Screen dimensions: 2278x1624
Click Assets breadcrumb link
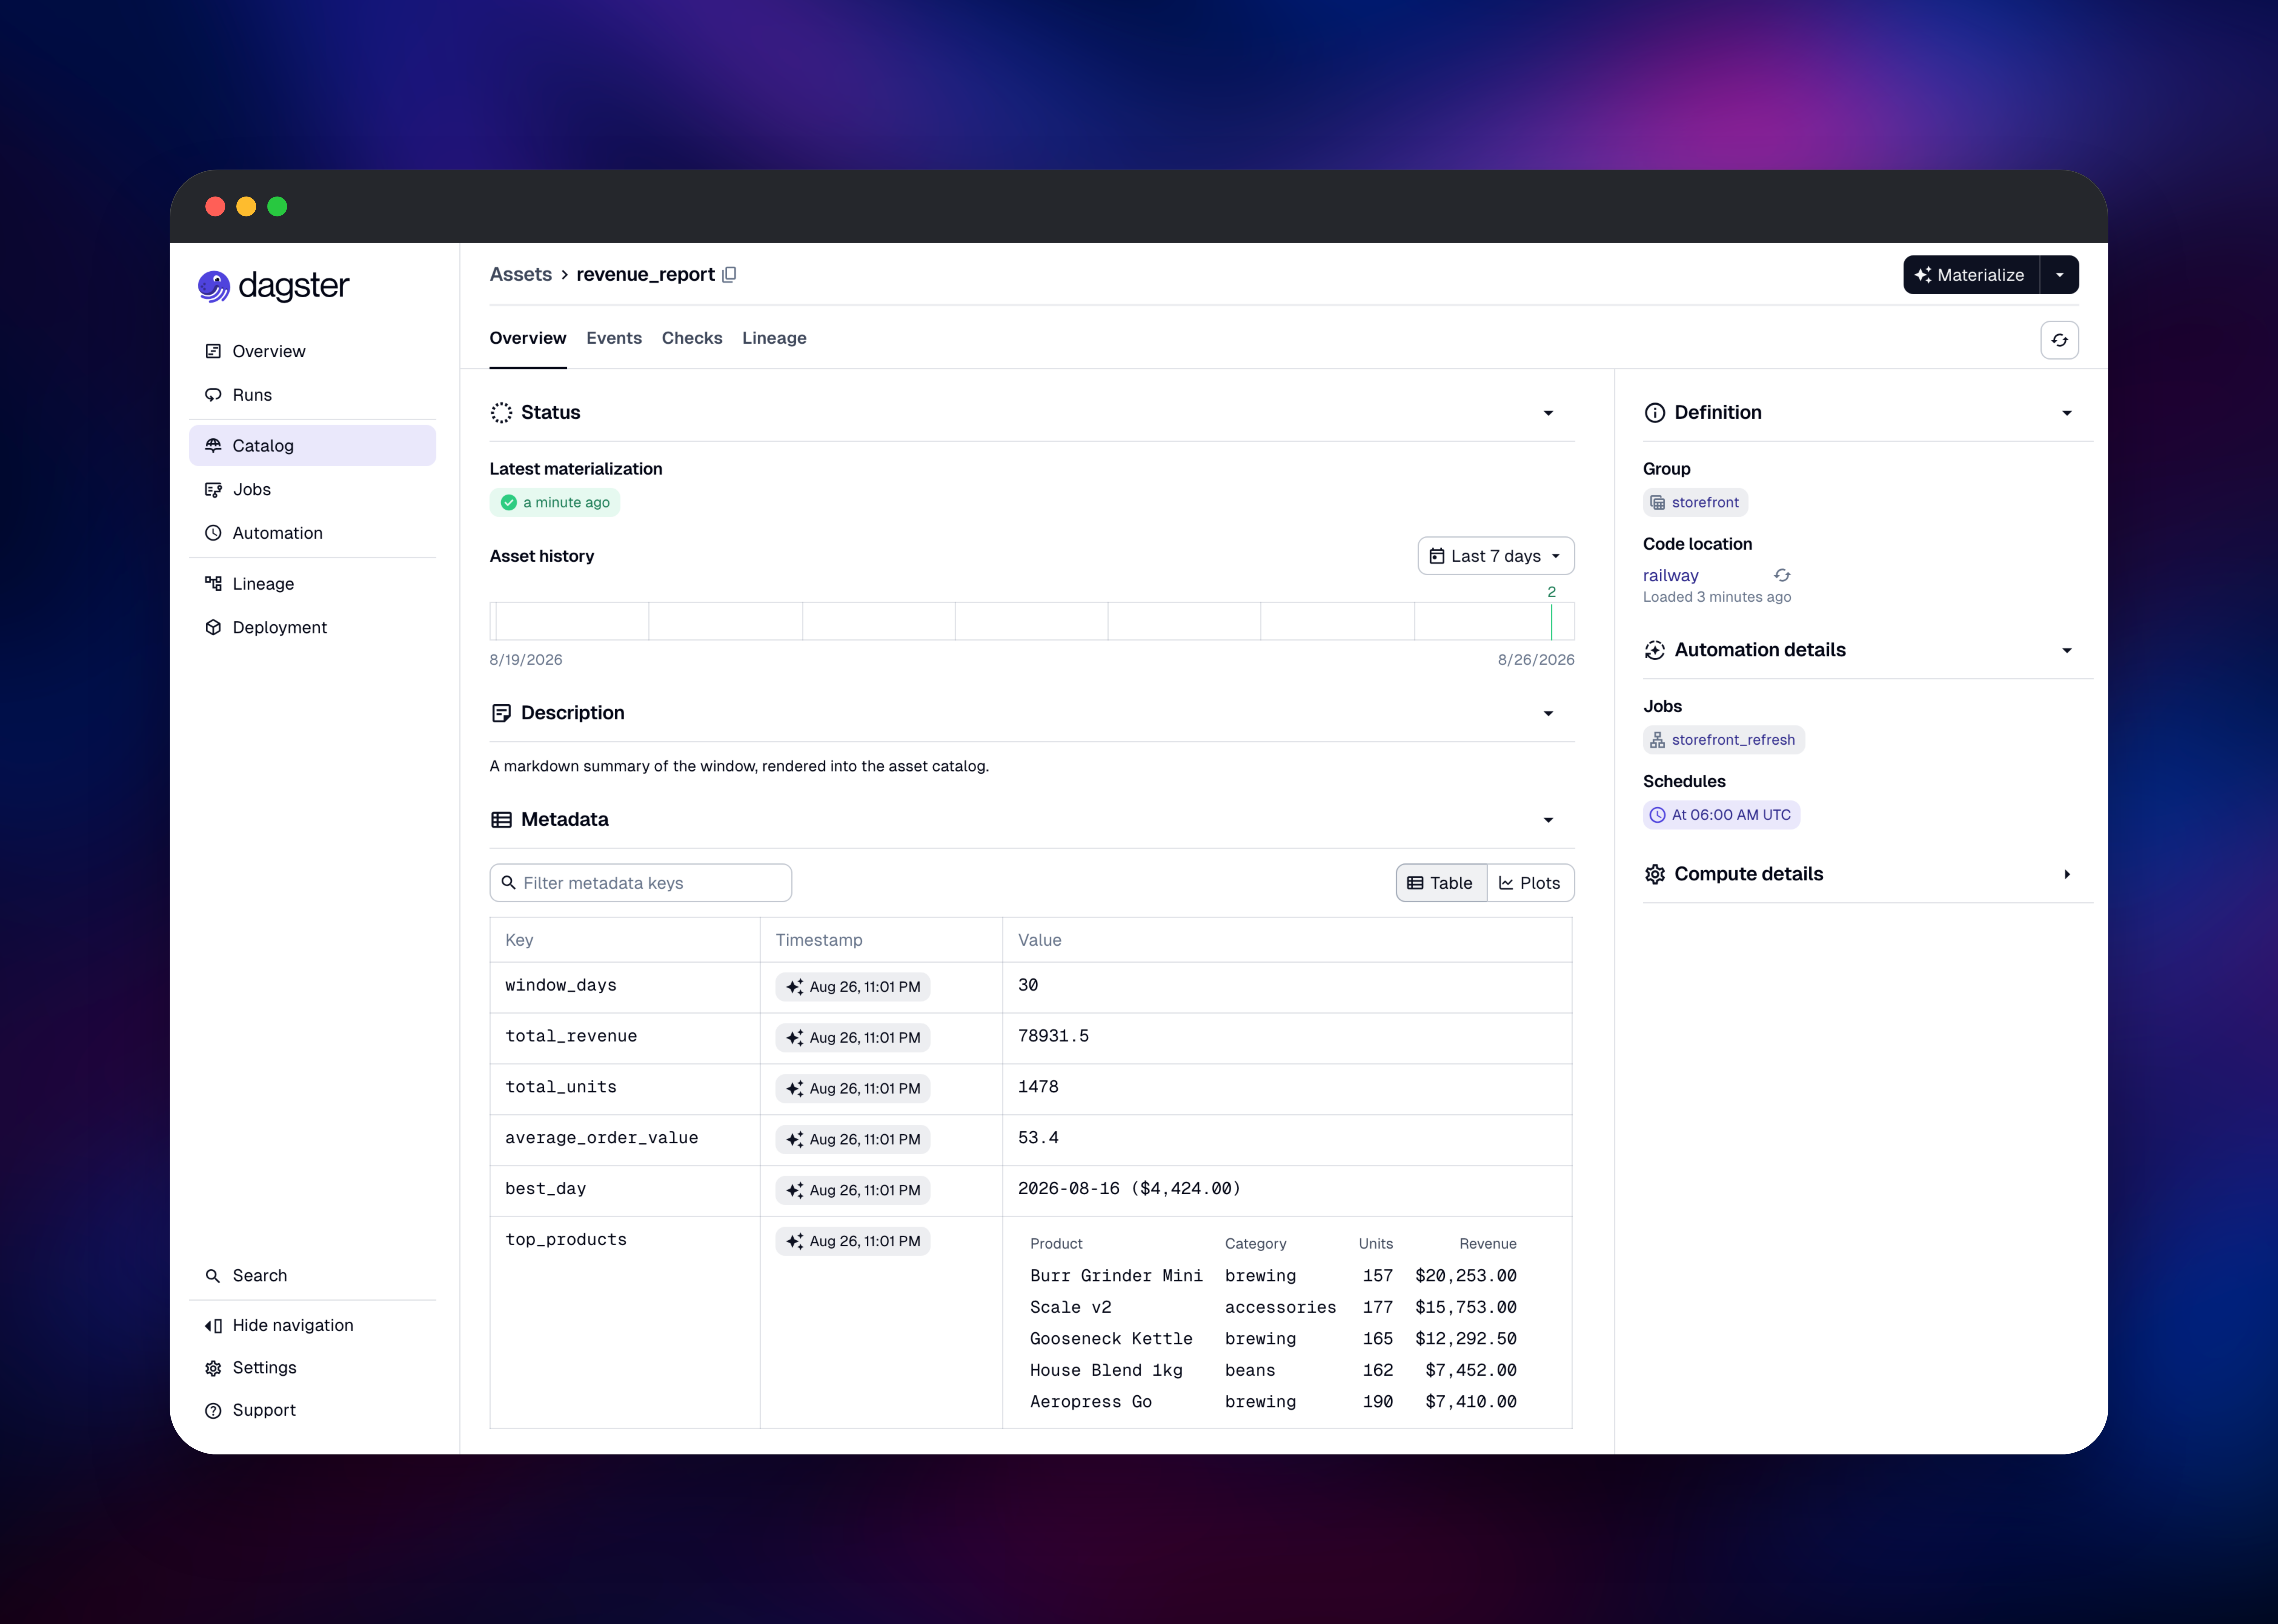point(520,274)
